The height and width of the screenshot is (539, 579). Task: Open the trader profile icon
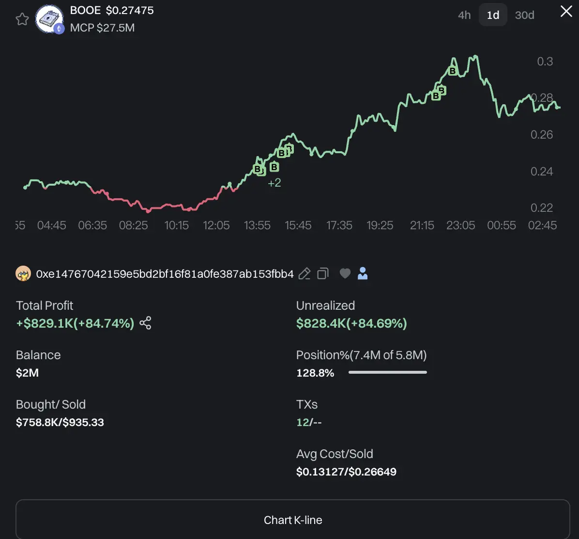click(x=363, y=273)
